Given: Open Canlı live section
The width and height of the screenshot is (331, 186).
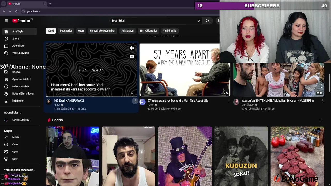Looking at the screenshot, I should click(20, 144).
